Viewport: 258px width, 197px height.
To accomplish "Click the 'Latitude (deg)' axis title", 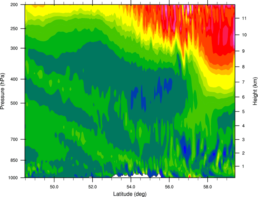I will (x=130, y=194).
